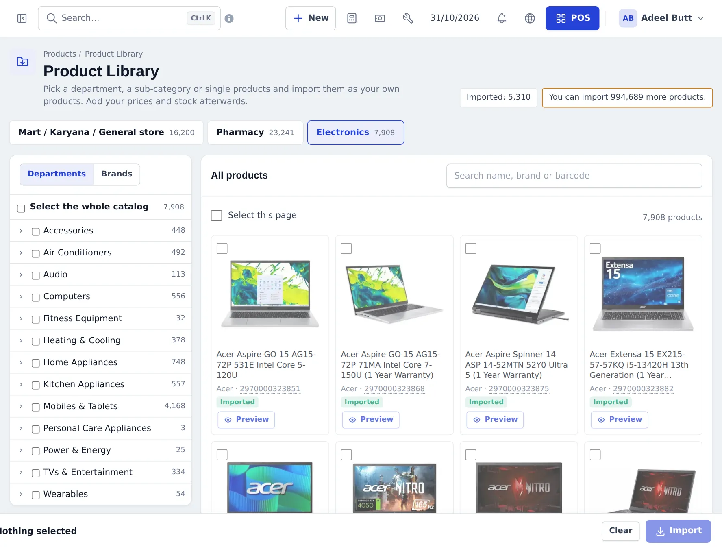This screenshot has height=549, width=722.
Task: Focus the name, brand or barcode search field
Action: pyautogui.click(x=574, y=176)
